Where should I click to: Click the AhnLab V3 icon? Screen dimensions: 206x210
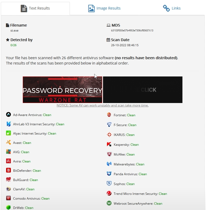point(8,124)
